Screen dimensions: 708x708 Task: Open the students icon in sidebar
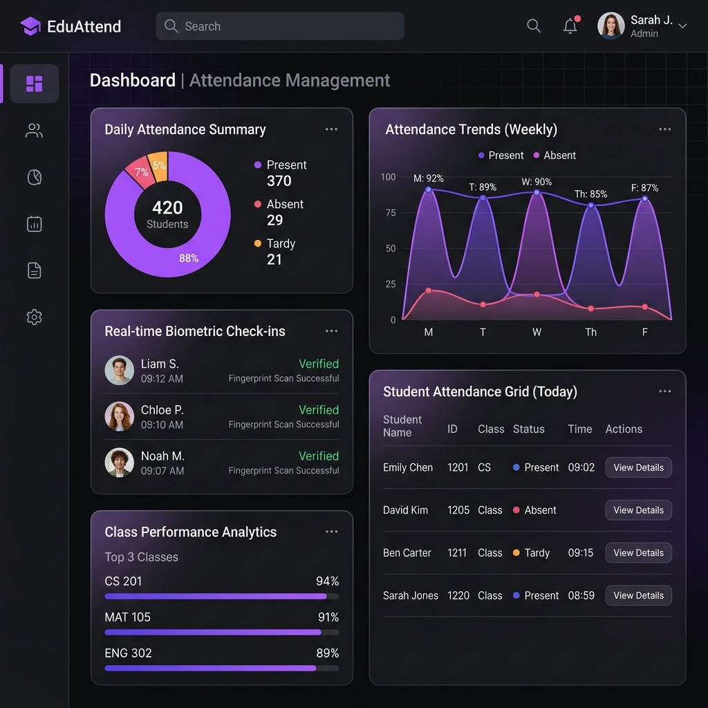(x=35, y=131)
